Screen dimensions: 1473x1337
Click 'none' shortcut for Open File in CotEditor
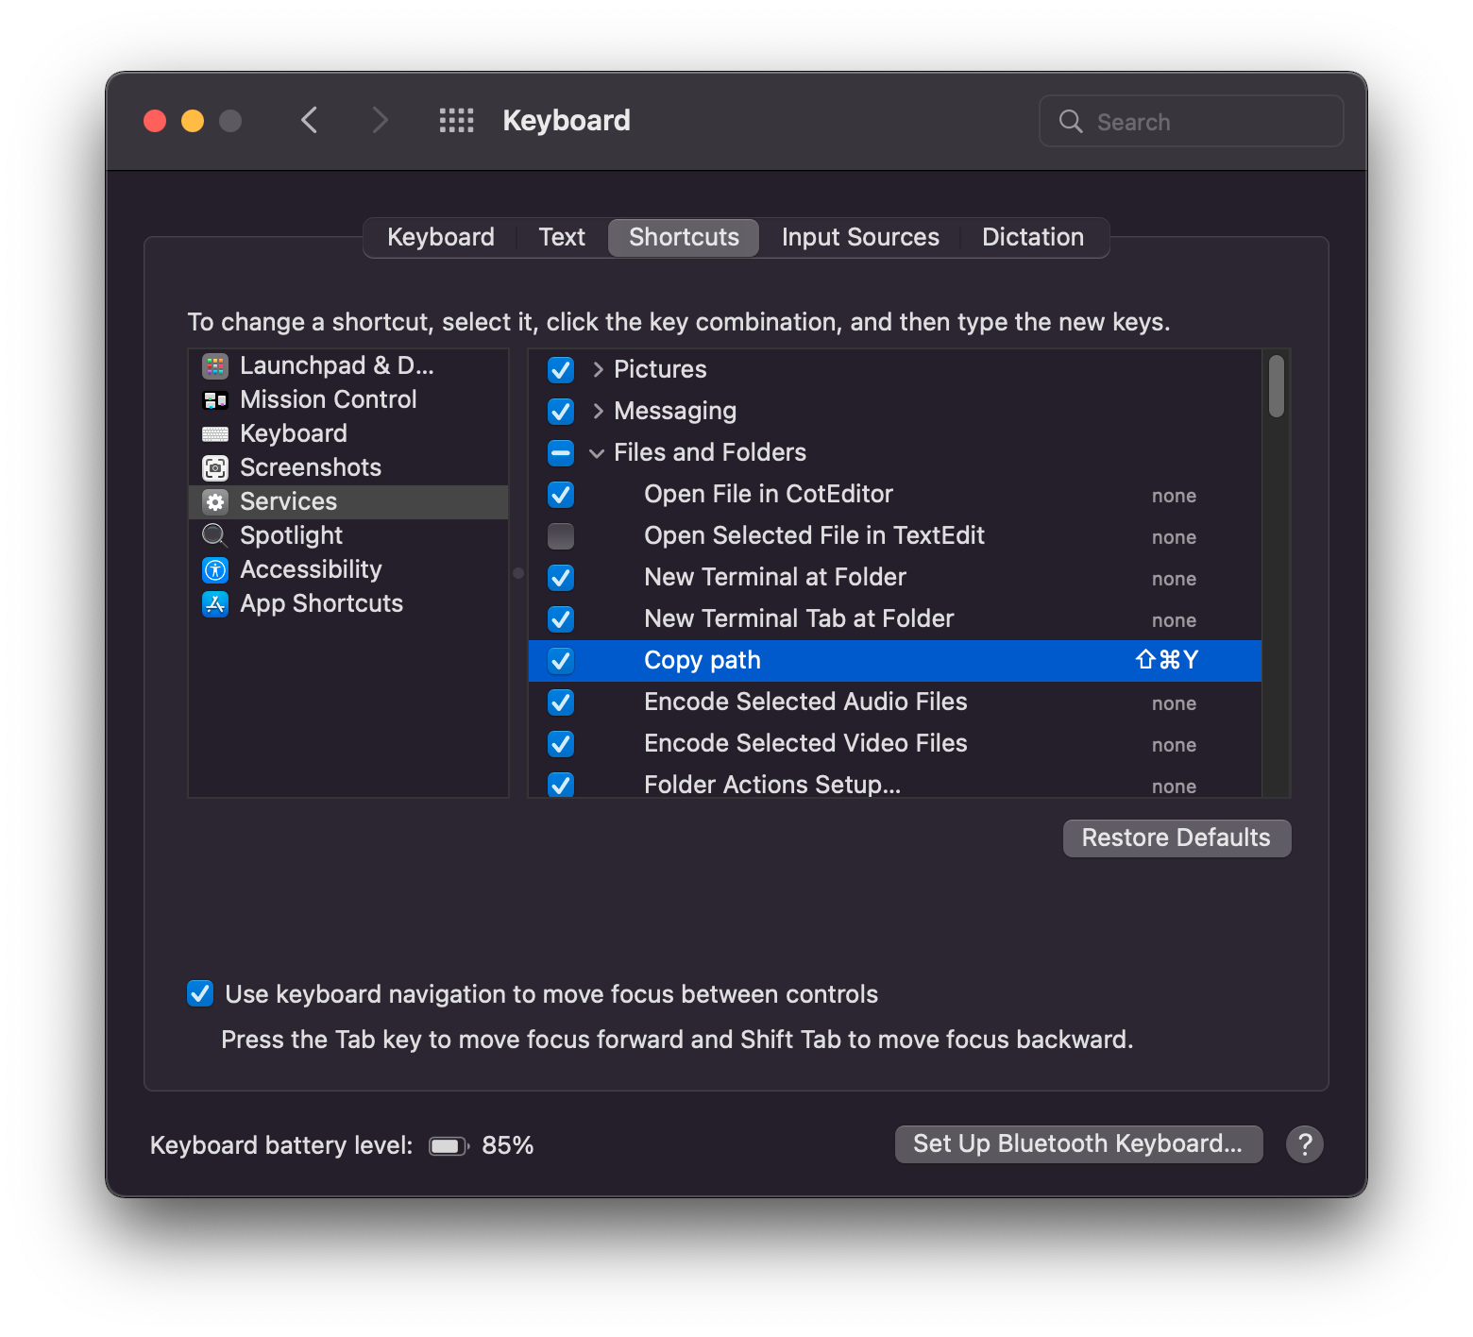click(1174, 497)
